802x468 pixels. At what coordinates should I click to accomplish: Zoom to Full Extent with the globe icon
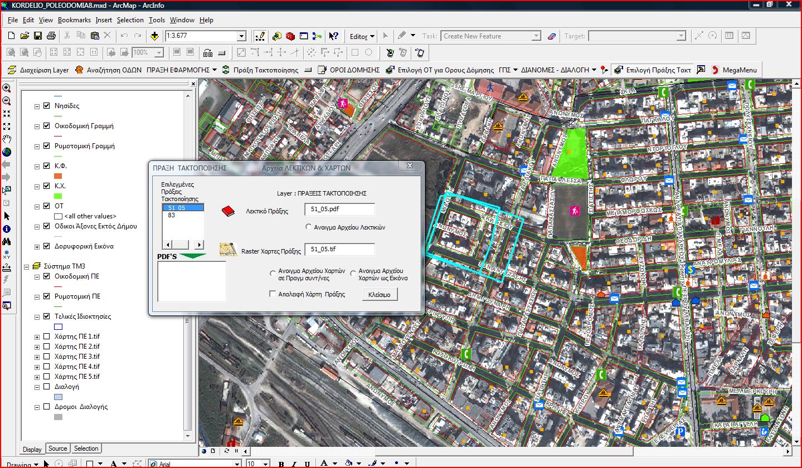click(7, 152)
